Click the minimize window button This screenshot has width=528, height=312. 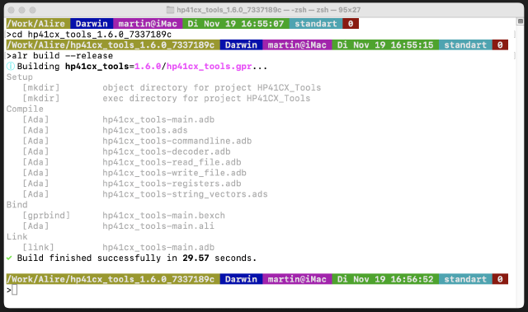[x=22, y=10]
